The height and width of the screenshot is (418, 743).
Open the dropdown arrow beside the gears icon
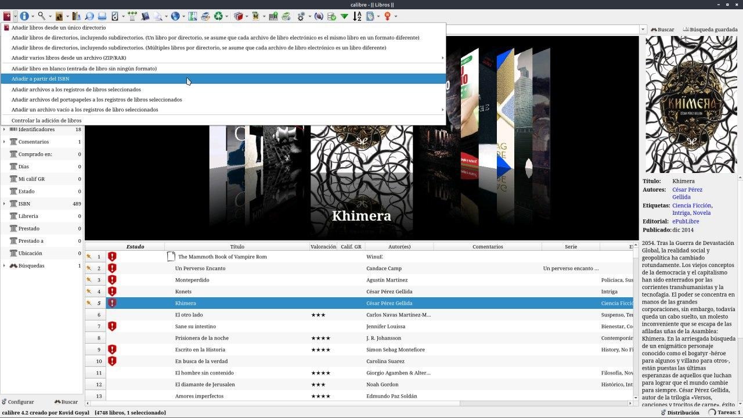click(309, 16)
